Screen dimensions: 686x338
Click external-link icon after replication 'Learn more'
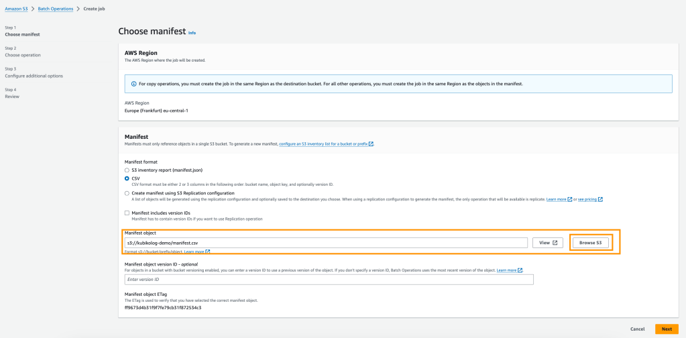(x=570, y=199)
